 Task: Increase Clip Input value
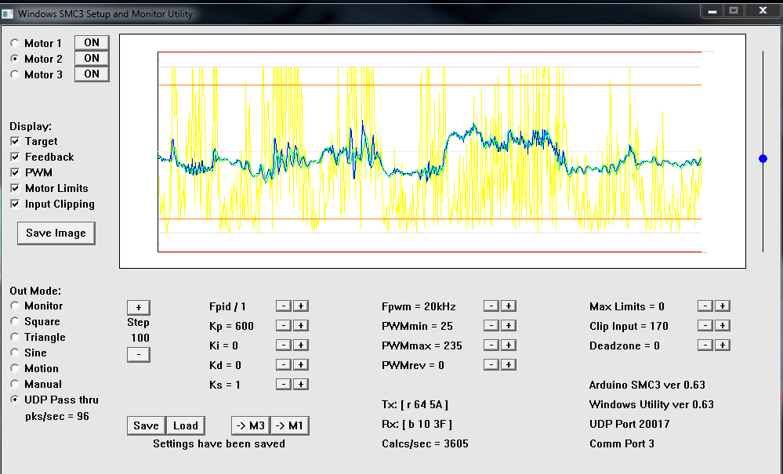coord(723,326)
